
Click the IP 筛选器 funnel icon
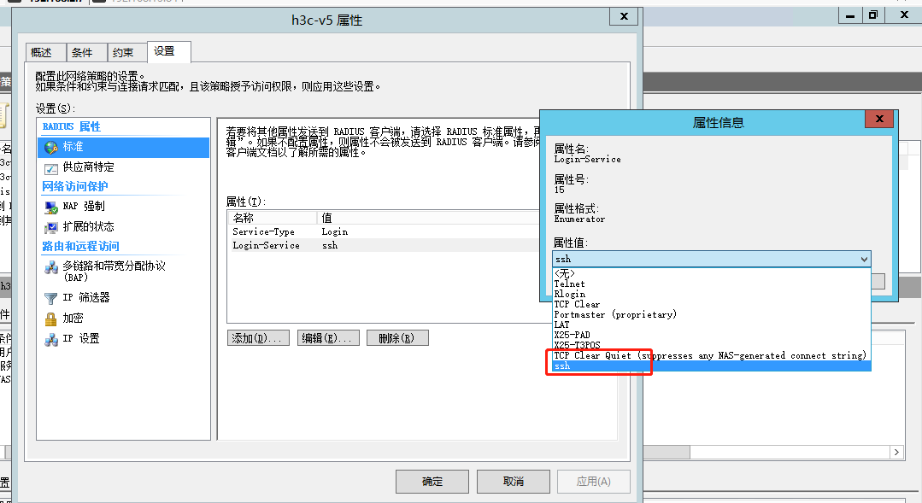coord(50,298)
